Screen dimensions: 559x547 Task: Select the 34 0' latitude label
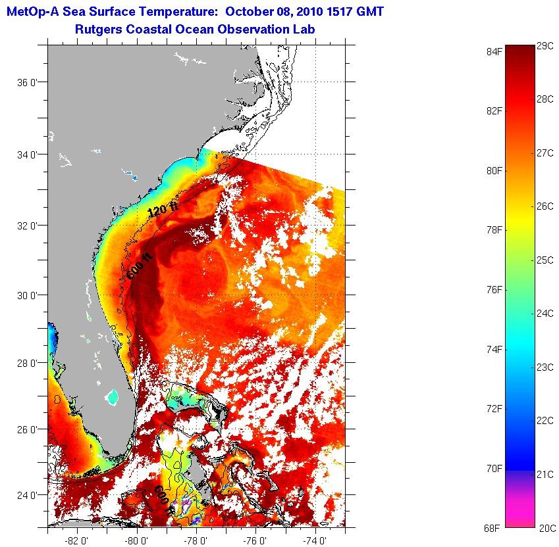pos(27,155)
